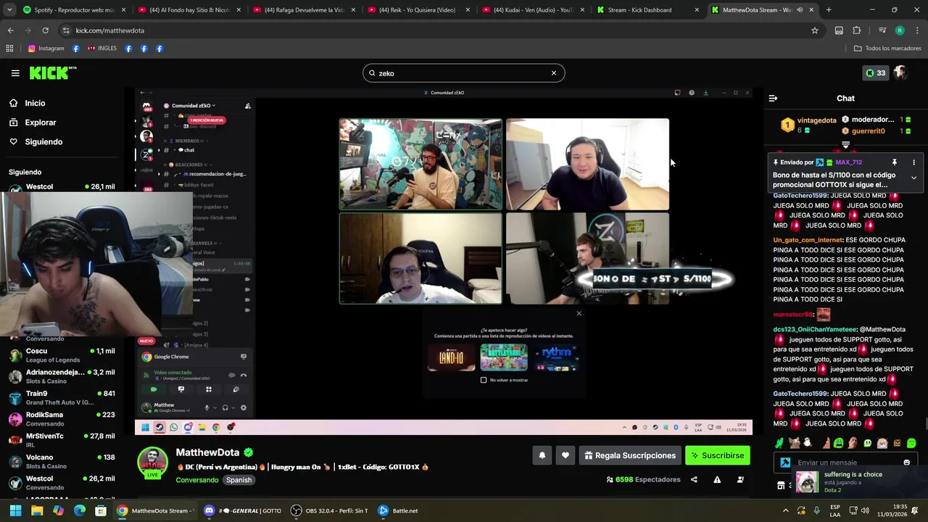Click the search field containing zeko
Screen dimensions: 928x522
click(x=463, y=73)
